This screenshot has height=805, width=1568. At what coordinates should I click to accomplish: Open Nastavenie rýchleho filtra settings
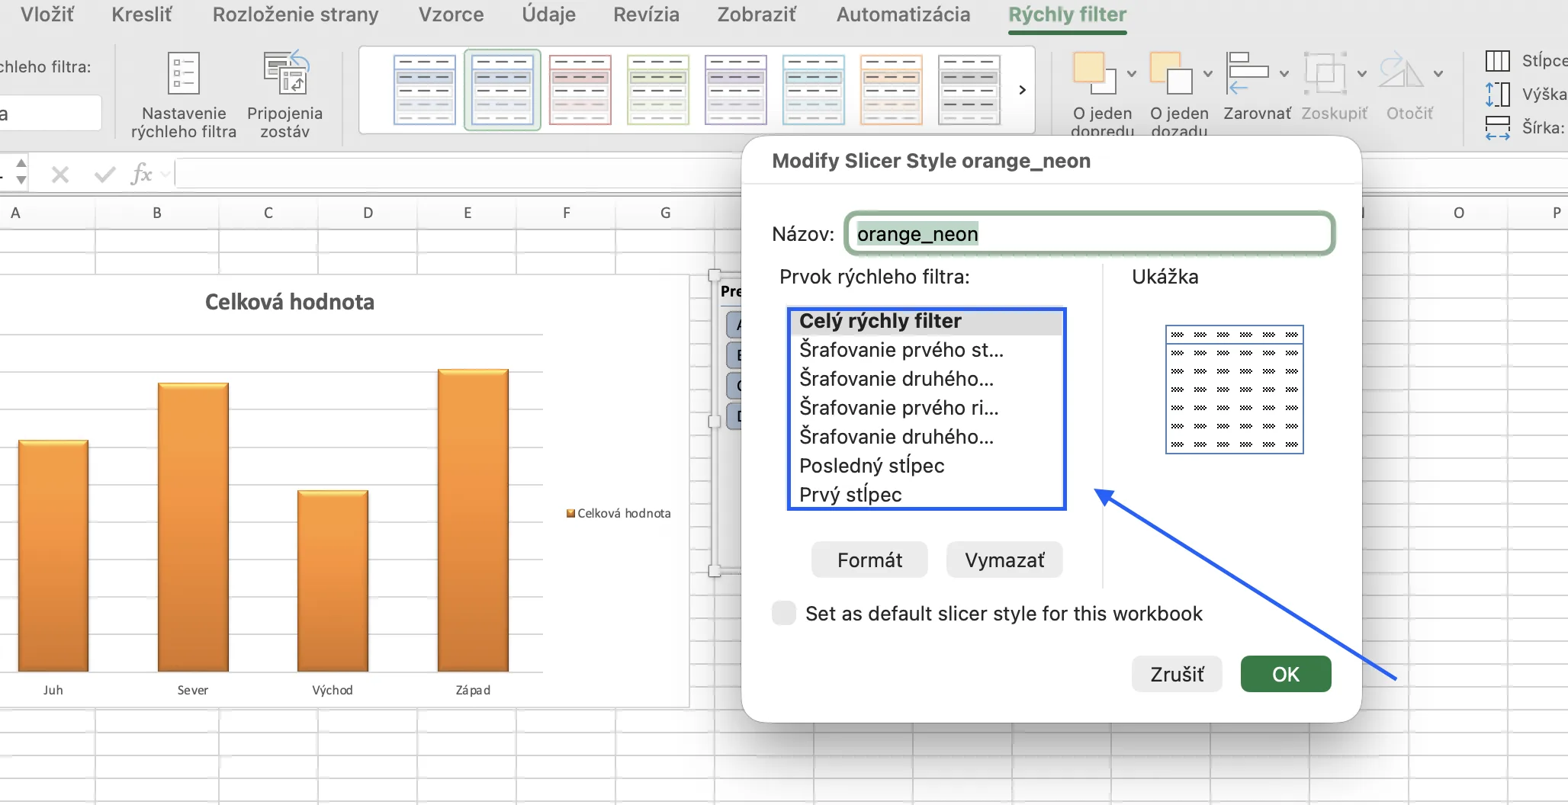[x=184, y=95]
